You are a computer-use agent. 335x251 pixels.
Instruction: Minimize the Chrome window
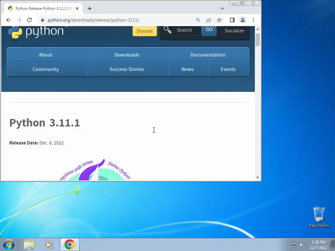[234, 3]
